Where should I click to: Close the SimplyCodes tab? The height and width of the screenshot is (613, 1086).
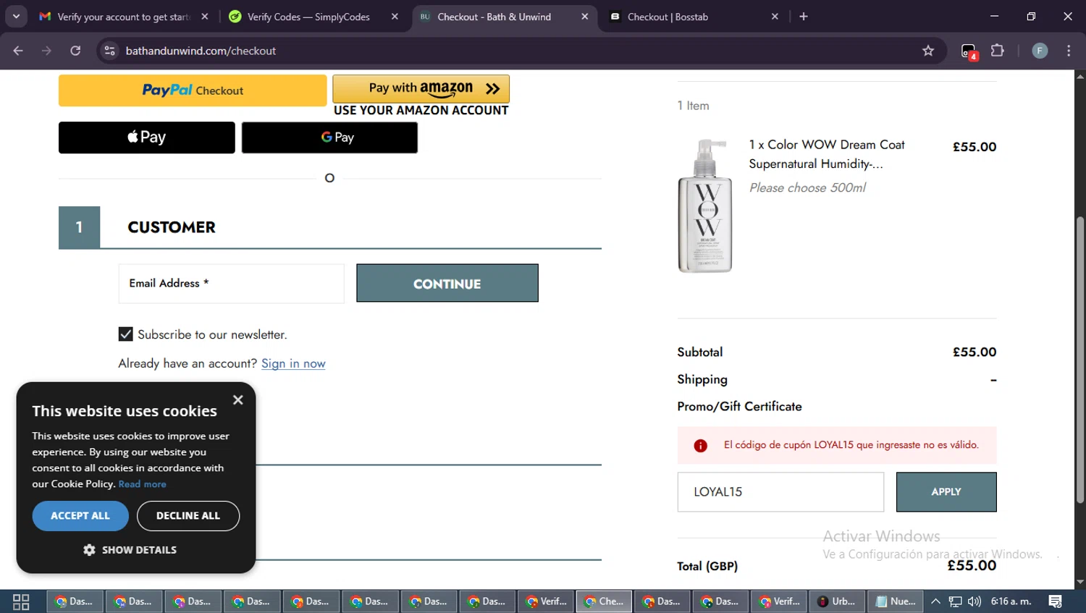(x=395, y=17)
